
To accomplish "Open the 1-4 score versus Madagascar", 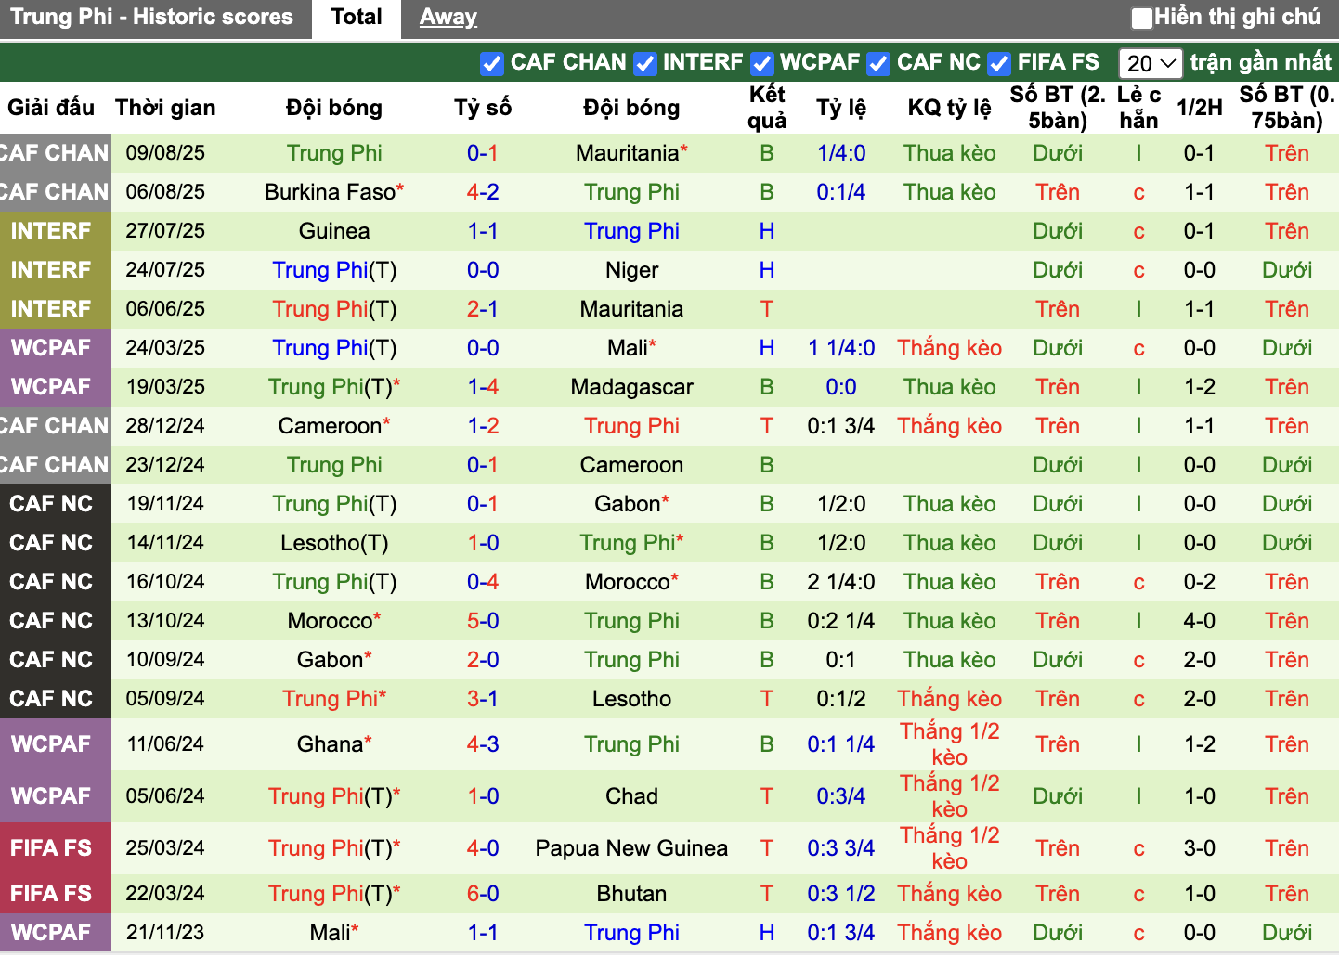I will coord(483,387).
